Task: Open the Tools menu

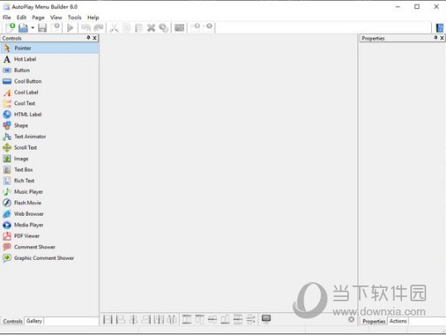Action: click(75, 17)
